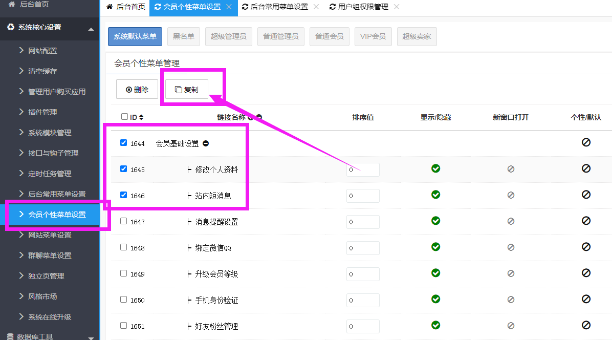
Task: Check the checkbox for ID 1647
Action: (123, 221)
